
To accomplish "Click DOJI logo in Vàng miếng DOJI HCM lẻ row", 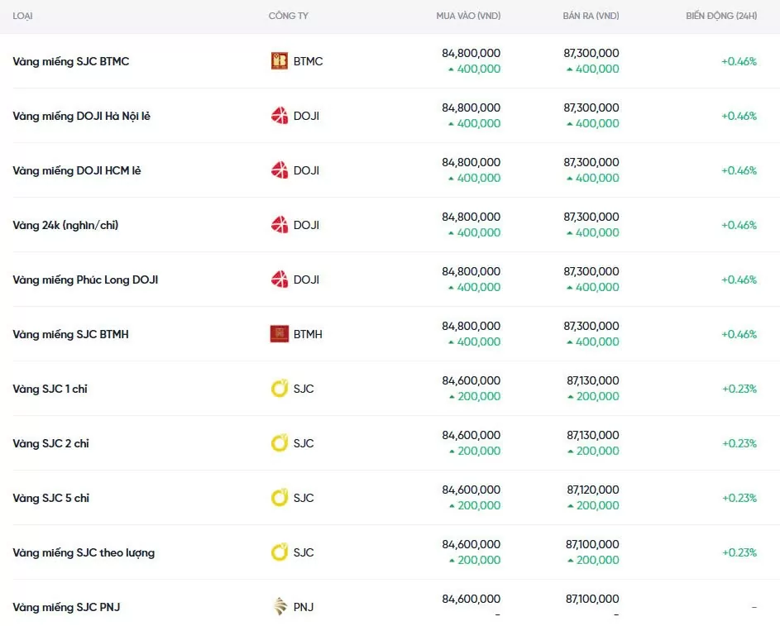I will click(x=279, y=170).
